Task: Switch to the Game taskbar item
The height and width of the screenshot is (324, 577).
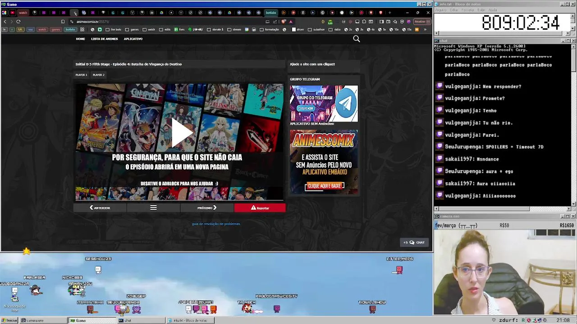Action: click(x=92, y=320)
